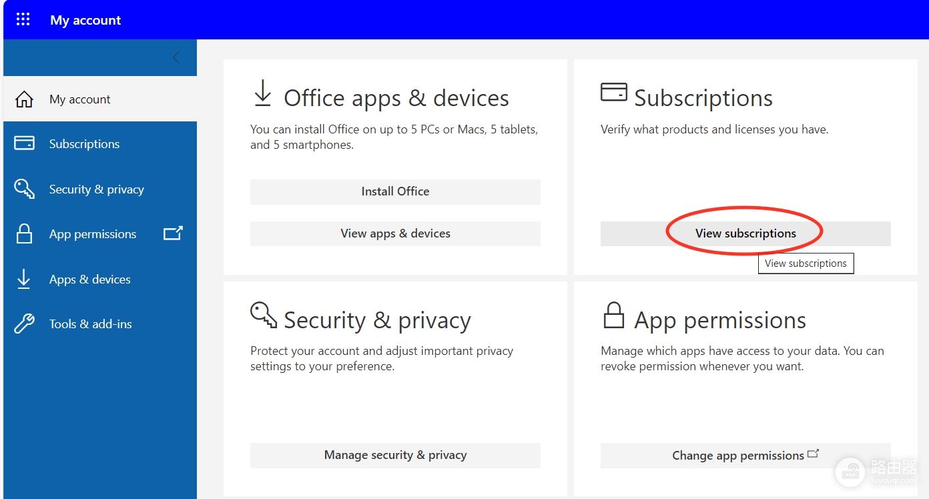Click the App permissions card lock icon
Image resolution: width=929 pixels, height=499 pixels.
click(613, 315)
